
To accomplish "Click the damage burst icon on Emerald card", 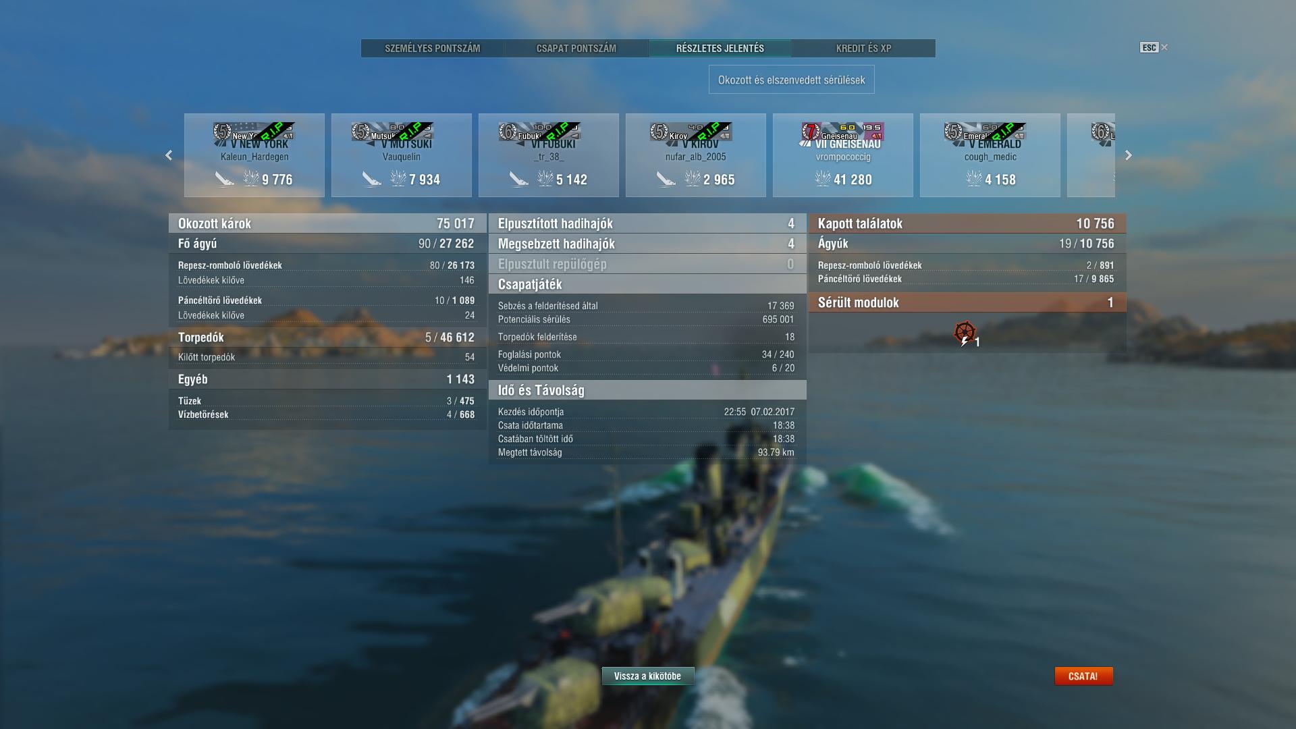I will click(x=973, y=179).
